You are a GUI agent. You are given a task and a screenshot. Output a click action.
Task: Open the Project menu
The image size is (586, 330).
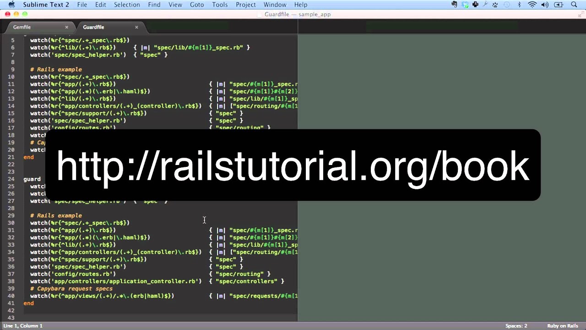pyautogui.click(x=246, y=5)
